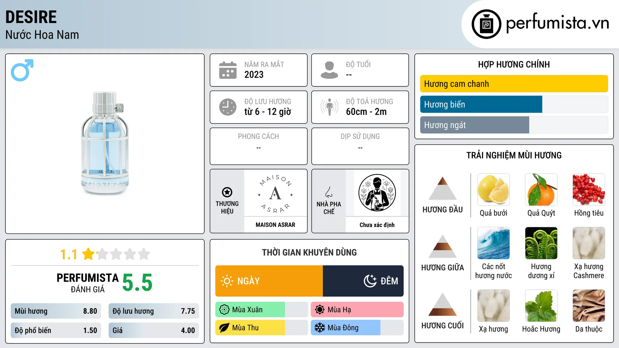Click the sillage value 60cm - 2m
This screenshot has width=619, height=348.
(366, 112)
